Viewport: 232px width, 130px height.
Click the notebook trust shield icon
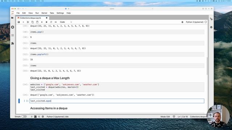point(174,117)
